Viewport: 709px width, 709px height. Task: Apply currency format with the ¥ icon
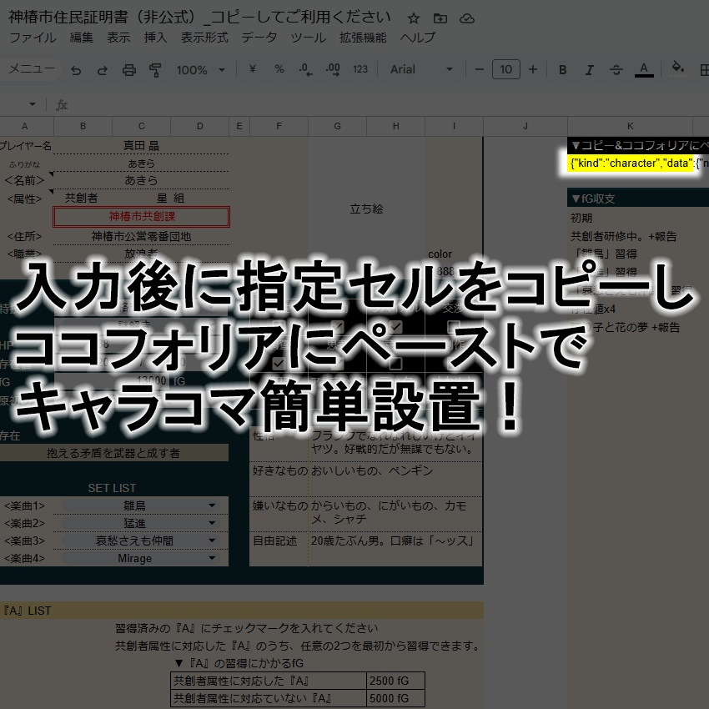coord(252,70)
